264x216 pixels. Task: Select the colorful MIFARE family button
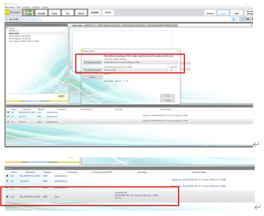(28, 12)
